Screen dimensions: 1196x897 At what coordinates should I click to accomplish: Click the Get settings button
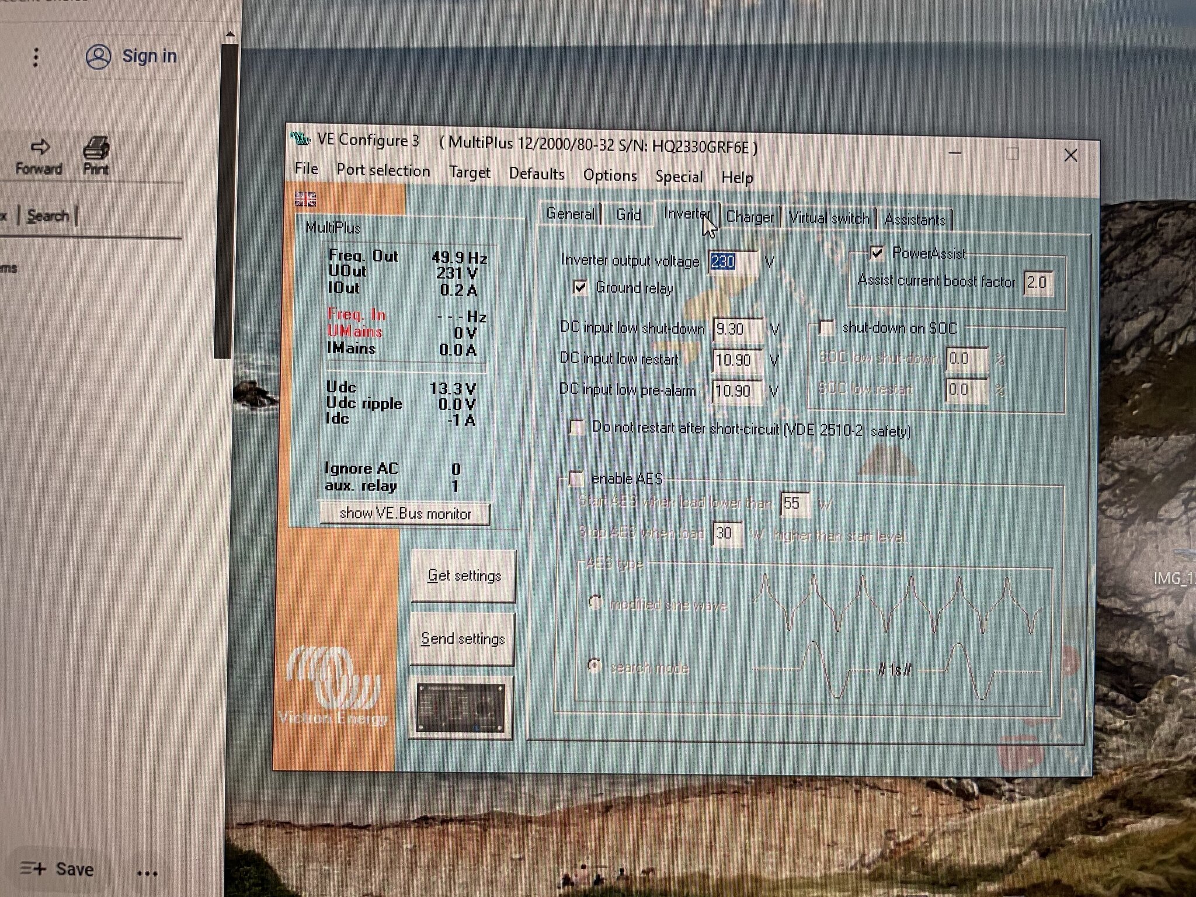tap(464, 576)
